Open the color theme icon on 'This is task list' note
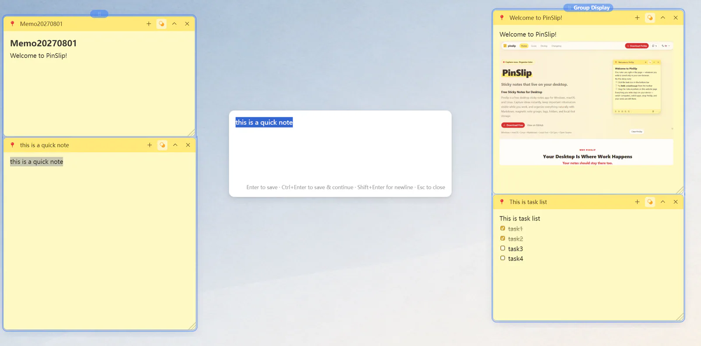 [x=650, y=202]
